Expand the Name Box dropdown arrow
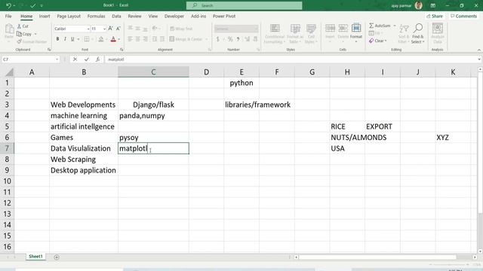This screenshot has height=271, width=483. pyautogui.click(x=57, y=59)
